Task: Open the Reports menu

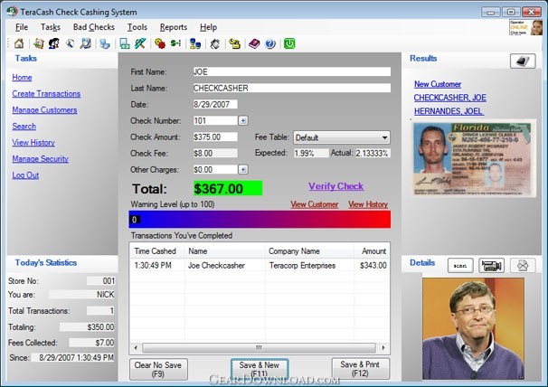Action: pyautogui.click(x=174, y=27)
